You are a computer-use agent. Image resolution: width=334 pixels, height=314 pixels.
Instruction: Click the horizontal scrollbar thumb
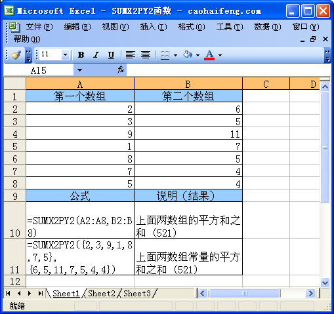point(245,293)
